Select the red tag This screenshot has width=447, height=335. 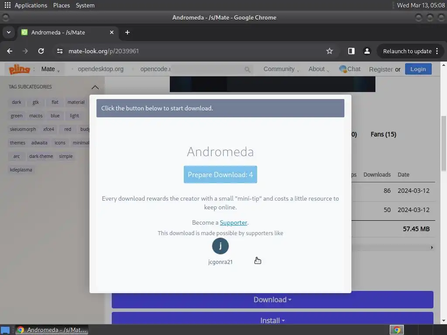coord(68,129)
